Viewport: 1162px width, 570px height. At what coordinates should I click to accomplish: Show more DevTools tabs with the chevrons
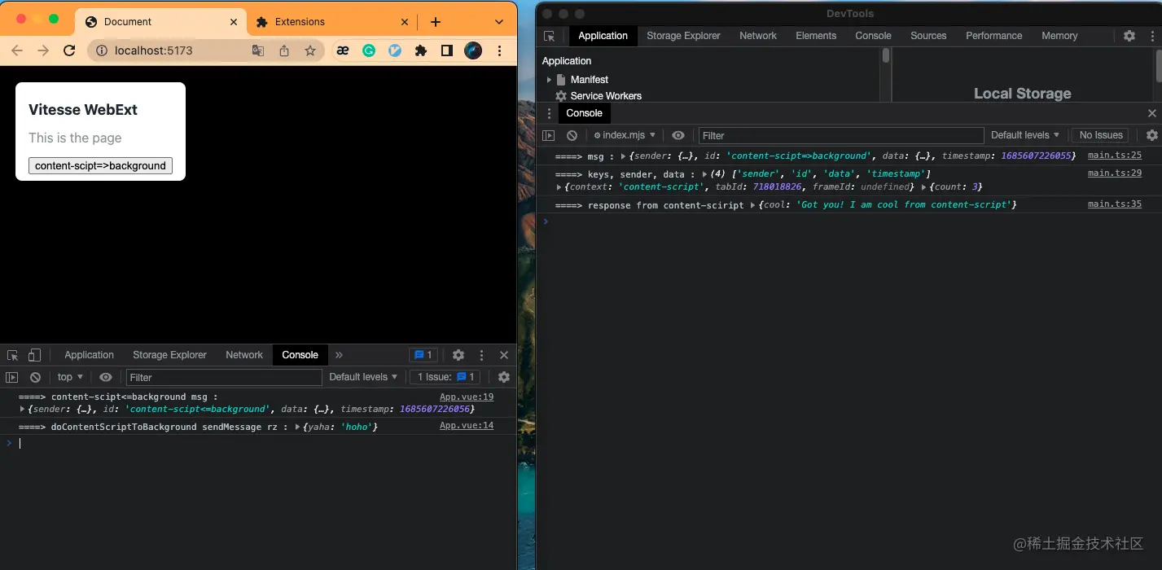coord(340,355)
